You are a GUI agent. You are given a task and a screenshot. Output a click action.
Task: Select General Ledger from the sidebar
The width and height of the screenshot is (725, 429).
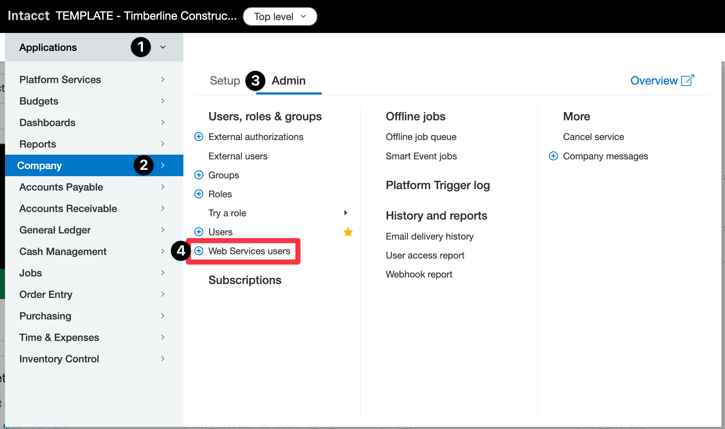coord(55,230)
